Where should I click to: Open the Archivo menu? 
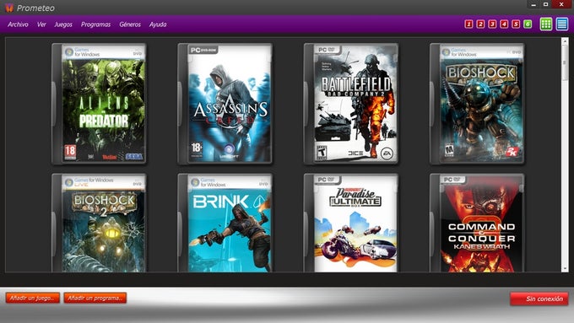(x=18, y=24)
